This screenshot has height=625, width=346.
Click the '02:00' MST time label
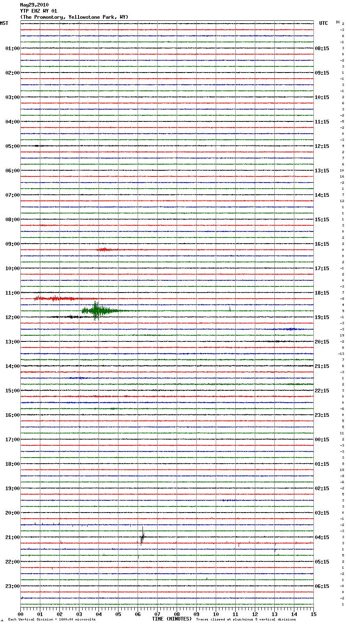[12, 73]
